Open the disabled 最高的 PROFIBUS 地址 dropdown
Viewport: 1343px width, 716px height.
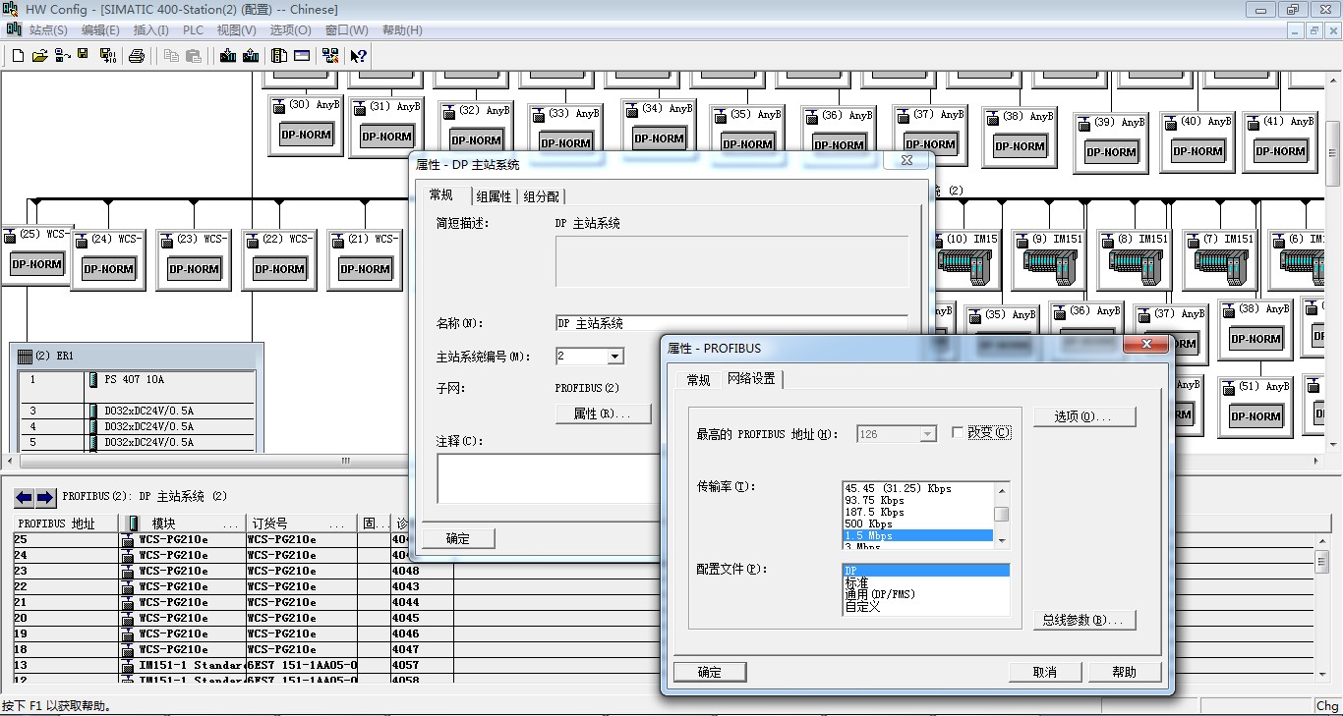point(928,433)
